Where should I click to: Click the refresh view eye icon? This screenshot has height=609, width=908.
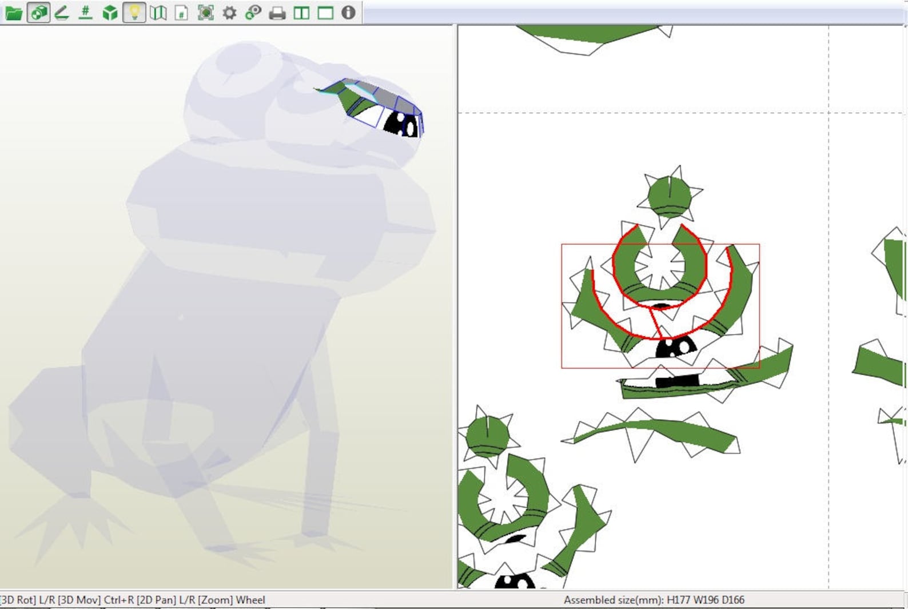point(253,13)
